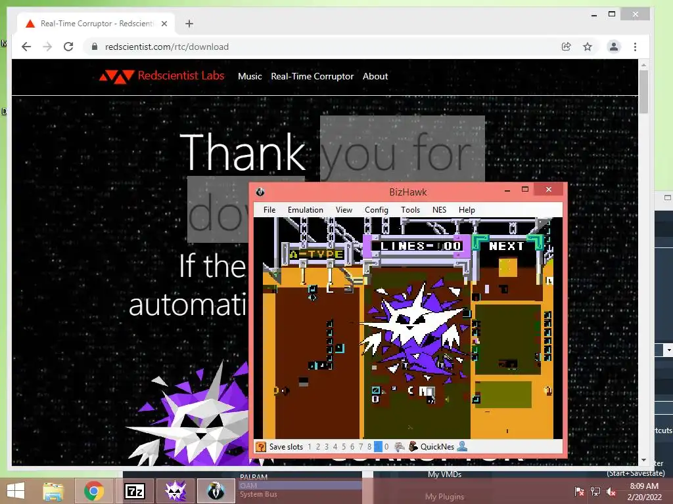Click the blue user icon after QuickNes
The width and height of the screenshot is (673, 504).
462,446
